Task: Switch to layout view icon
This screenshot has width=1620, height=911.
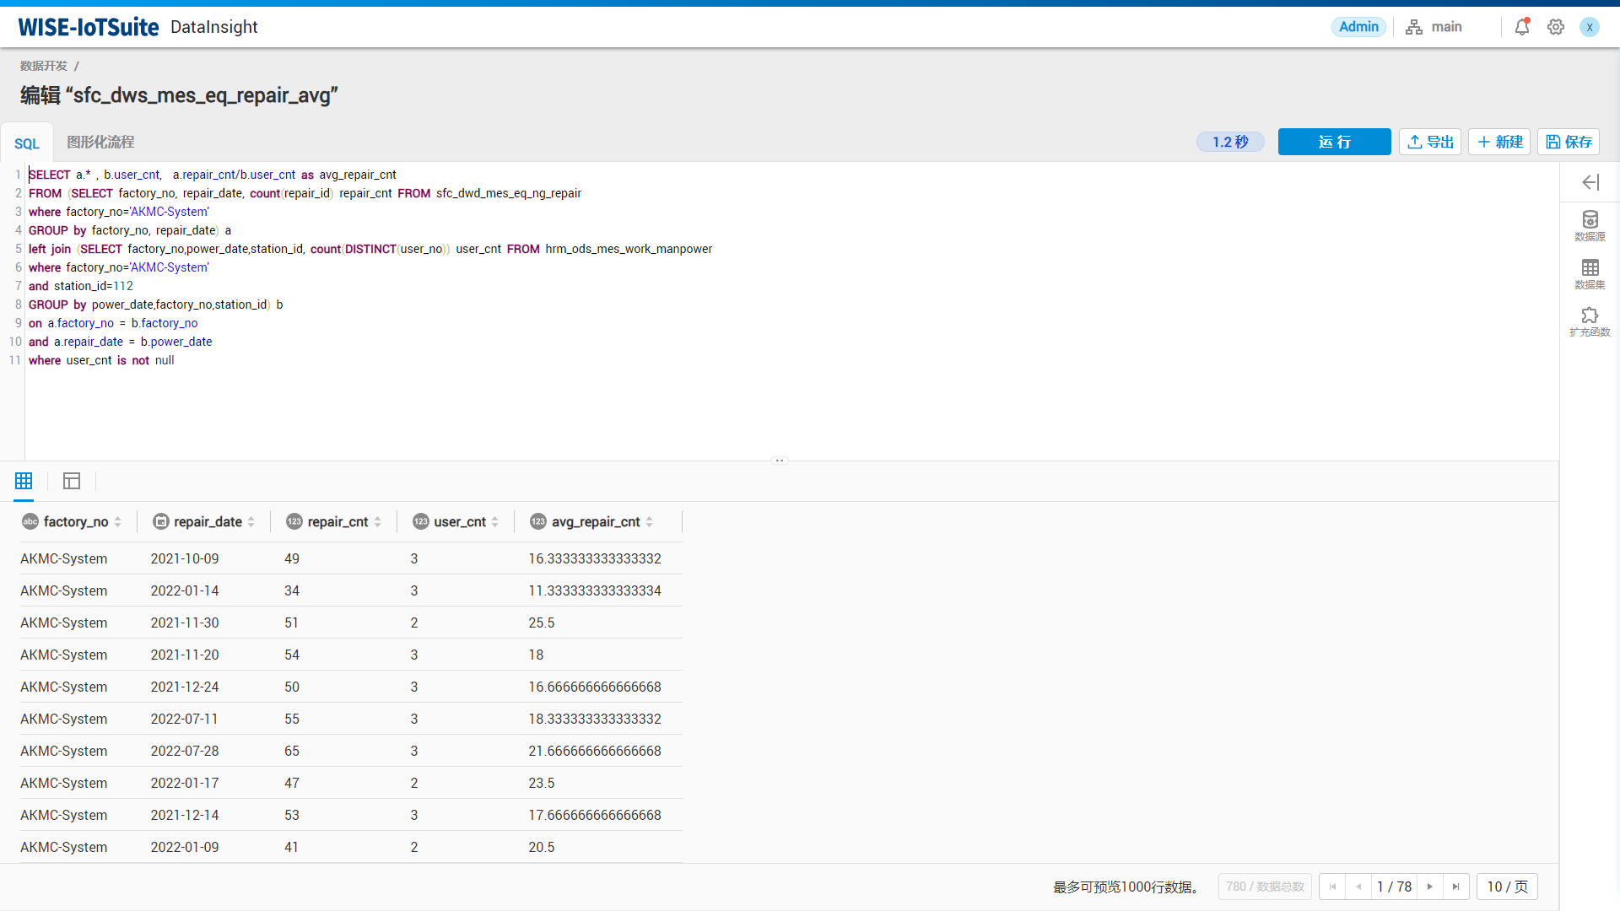Action: [x=72, y=481]
